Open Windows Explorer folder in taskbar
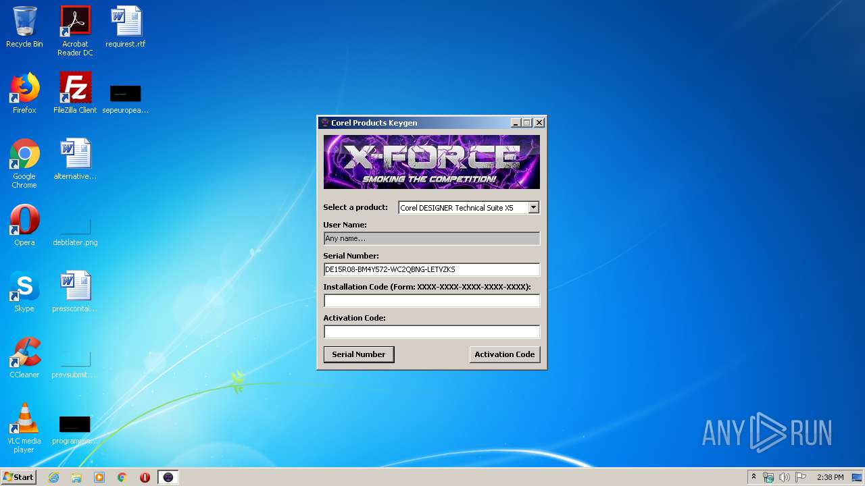 tap(76, 477)
